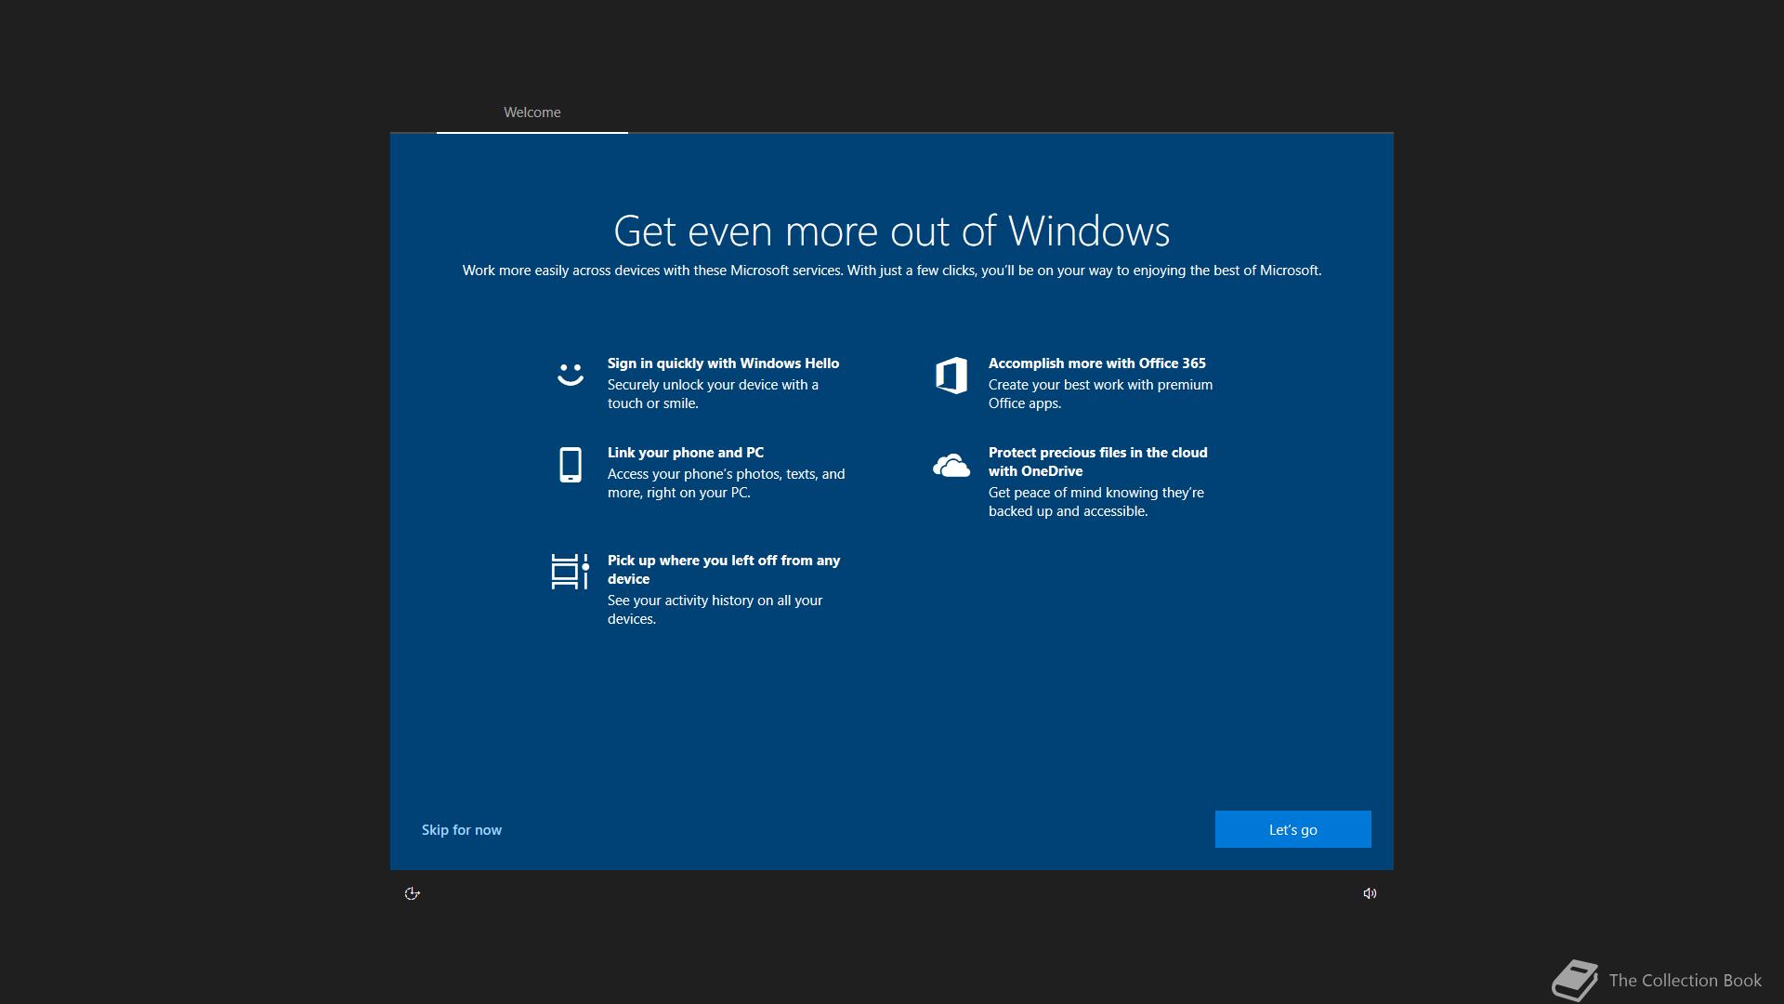This screenshot has width=1784, height=1004.
Task: Click the Skip for now link
Action: coord(462,830)
